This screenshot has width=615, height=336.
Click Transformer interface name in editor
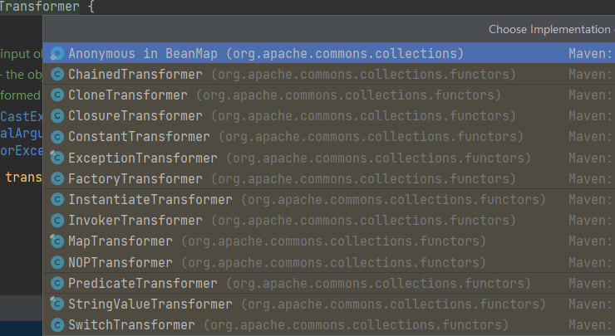click(39, 7)
